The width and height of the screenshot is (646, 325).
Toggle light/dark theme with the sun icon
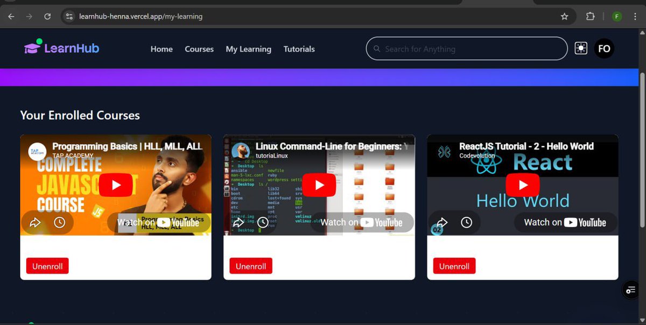coord(581,48)
